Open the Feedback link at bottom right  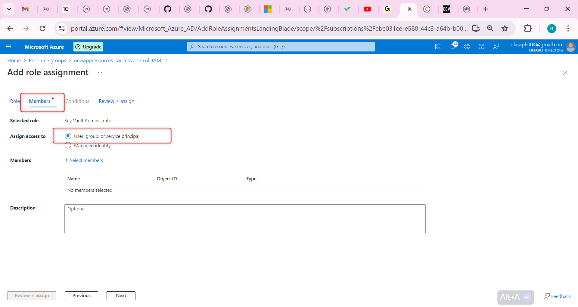557,296
